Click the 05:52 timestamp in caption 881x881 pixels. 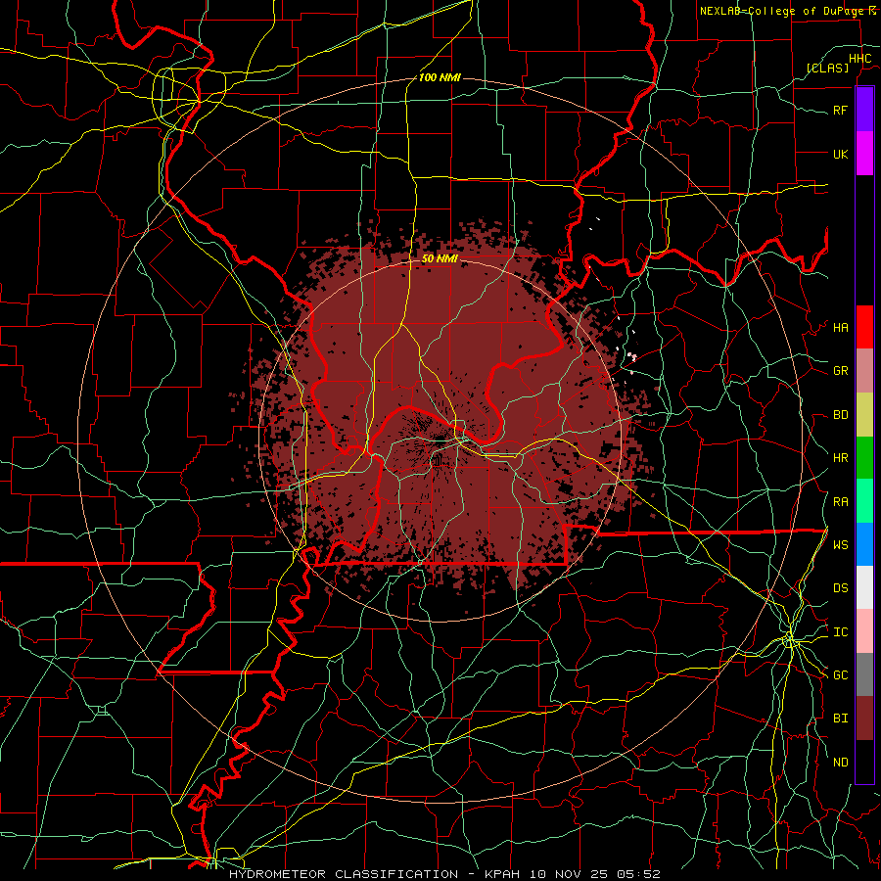640,874
